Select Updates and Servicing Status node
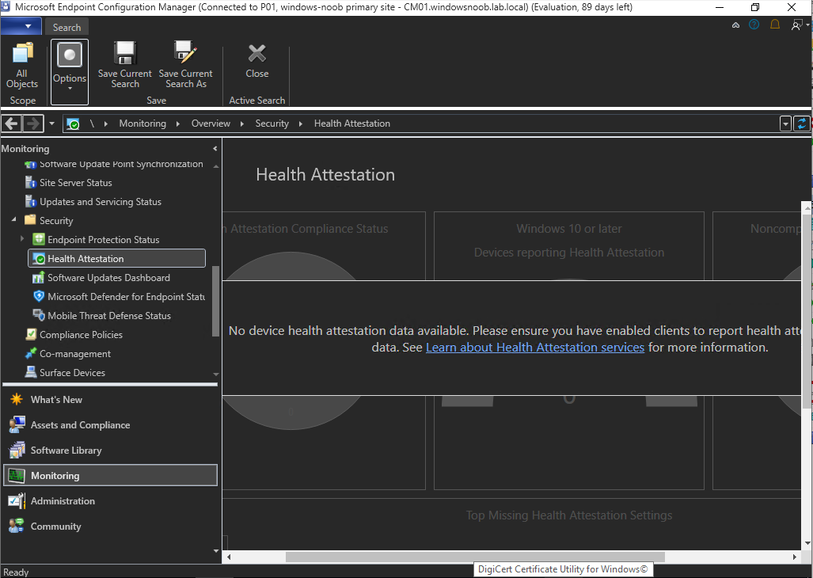Image resolution: width=813 pixels, height=578 pixels. [101, 202]
